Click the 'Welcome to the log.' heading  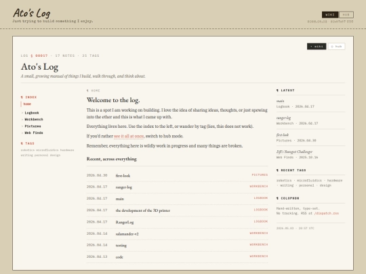pos(113,100)
